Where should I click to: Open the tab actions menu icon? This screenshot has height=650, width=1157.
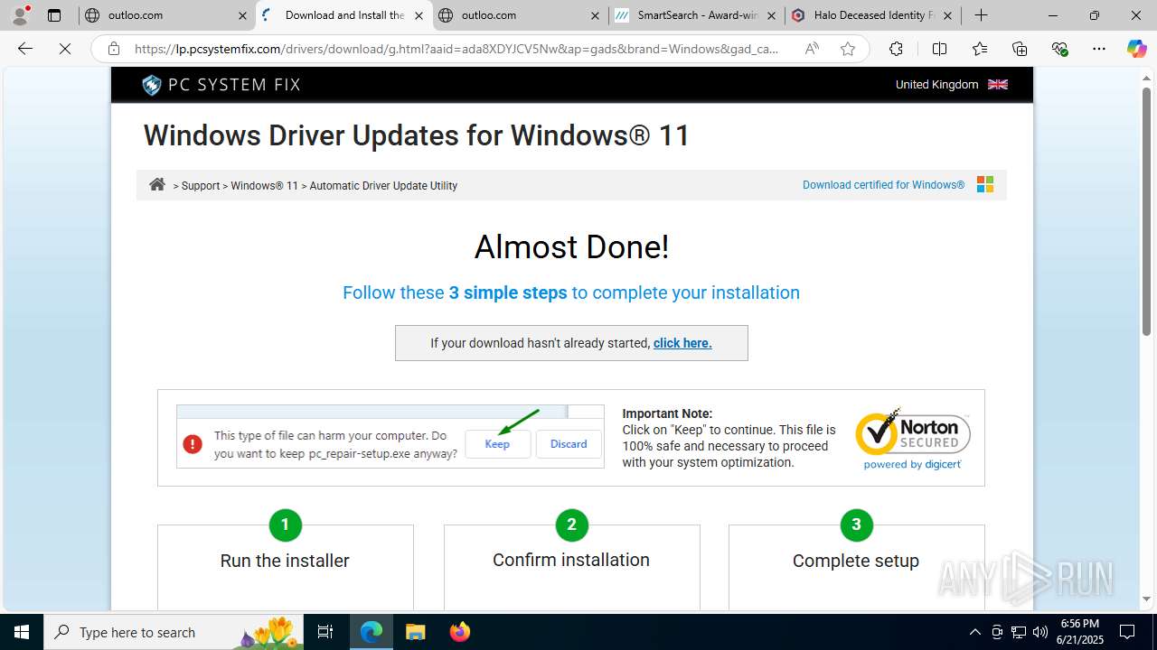point(54,15)
